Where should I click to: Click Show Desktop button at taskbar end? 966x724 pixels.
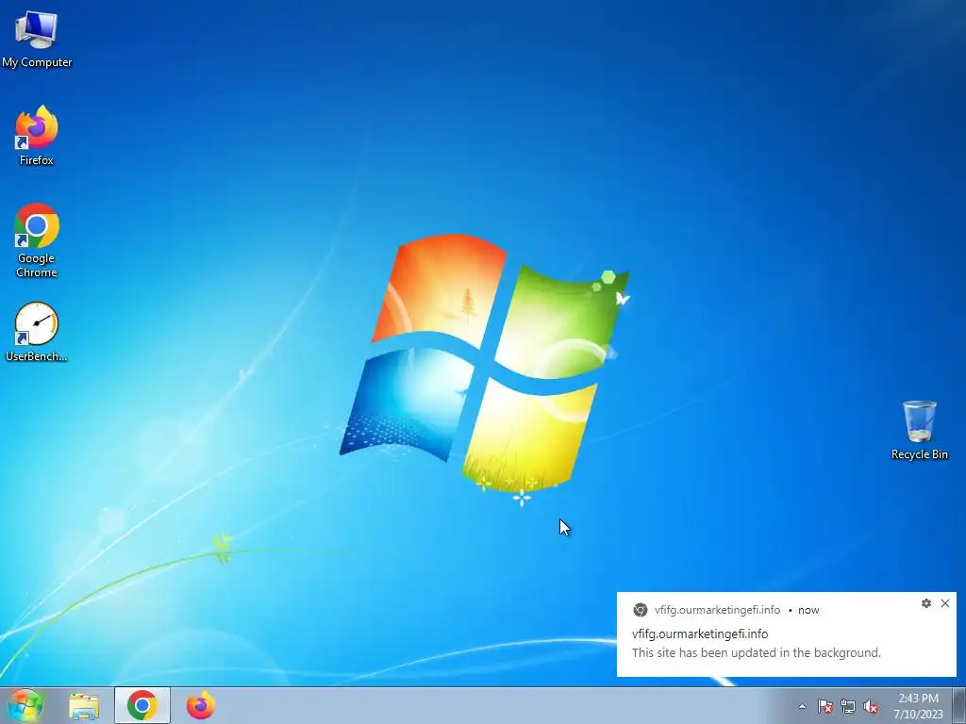coord(959,705)
